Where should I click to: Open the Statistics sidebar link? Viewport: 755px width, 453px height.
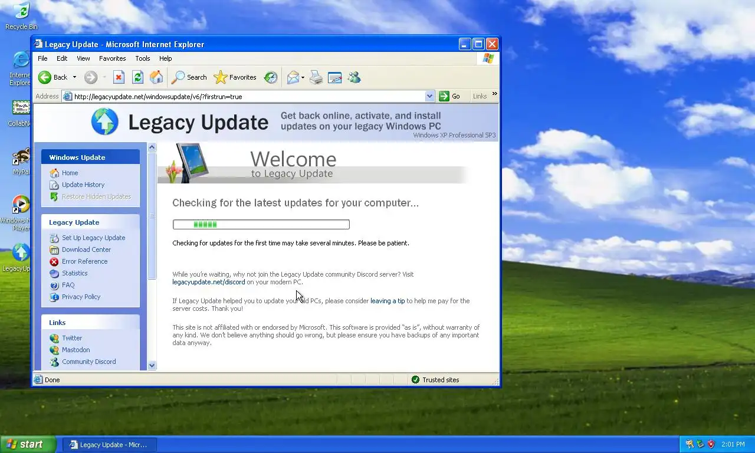(x=74, y=273)
